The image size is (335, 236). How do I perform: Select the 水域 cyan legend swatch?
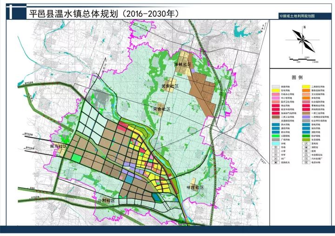click(x=276, y=144)
